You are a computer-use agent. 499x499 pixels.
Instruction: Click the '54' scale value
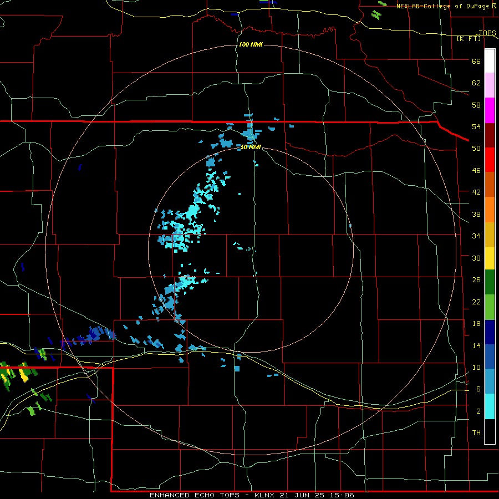(x=476, y=126)
